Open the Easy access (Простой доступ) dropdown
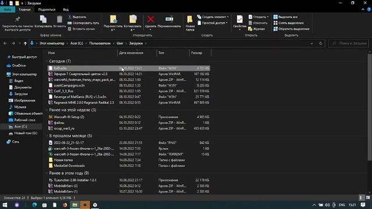 [x=212, y=23]
